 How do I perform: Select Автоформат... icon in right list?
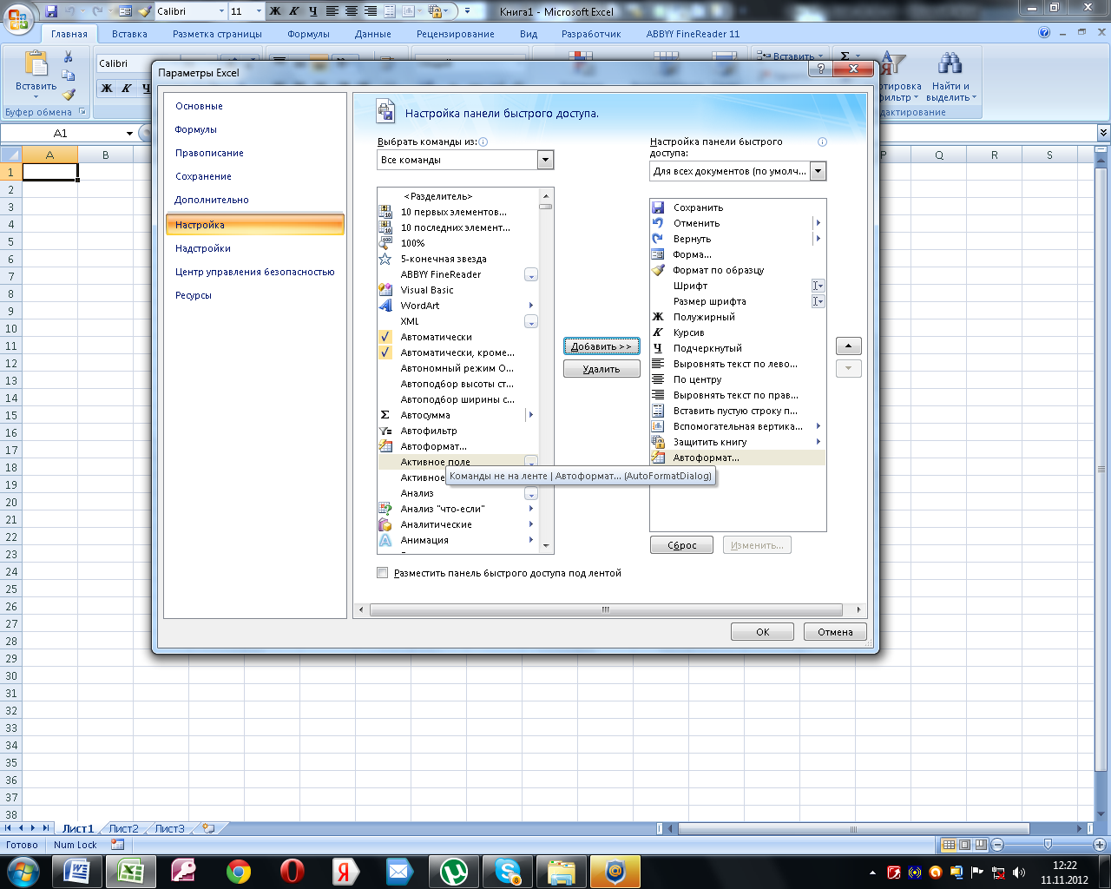(658, 458)
